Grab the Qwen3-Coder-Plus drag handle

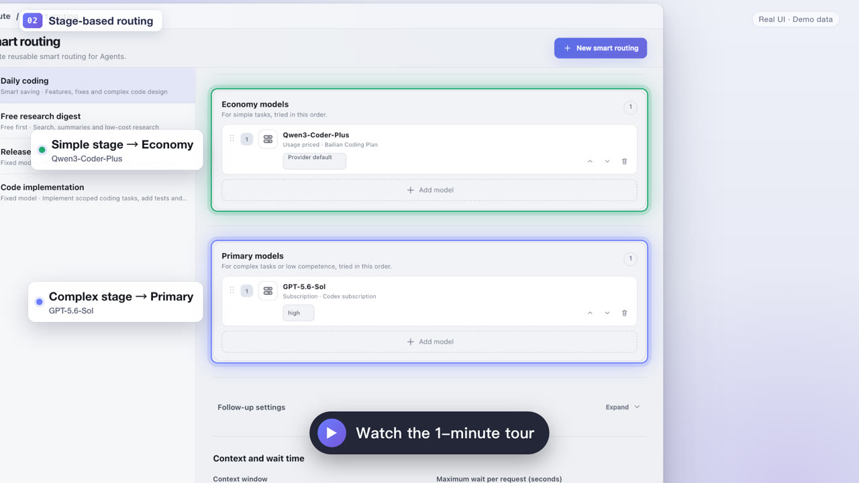point(232,138)
